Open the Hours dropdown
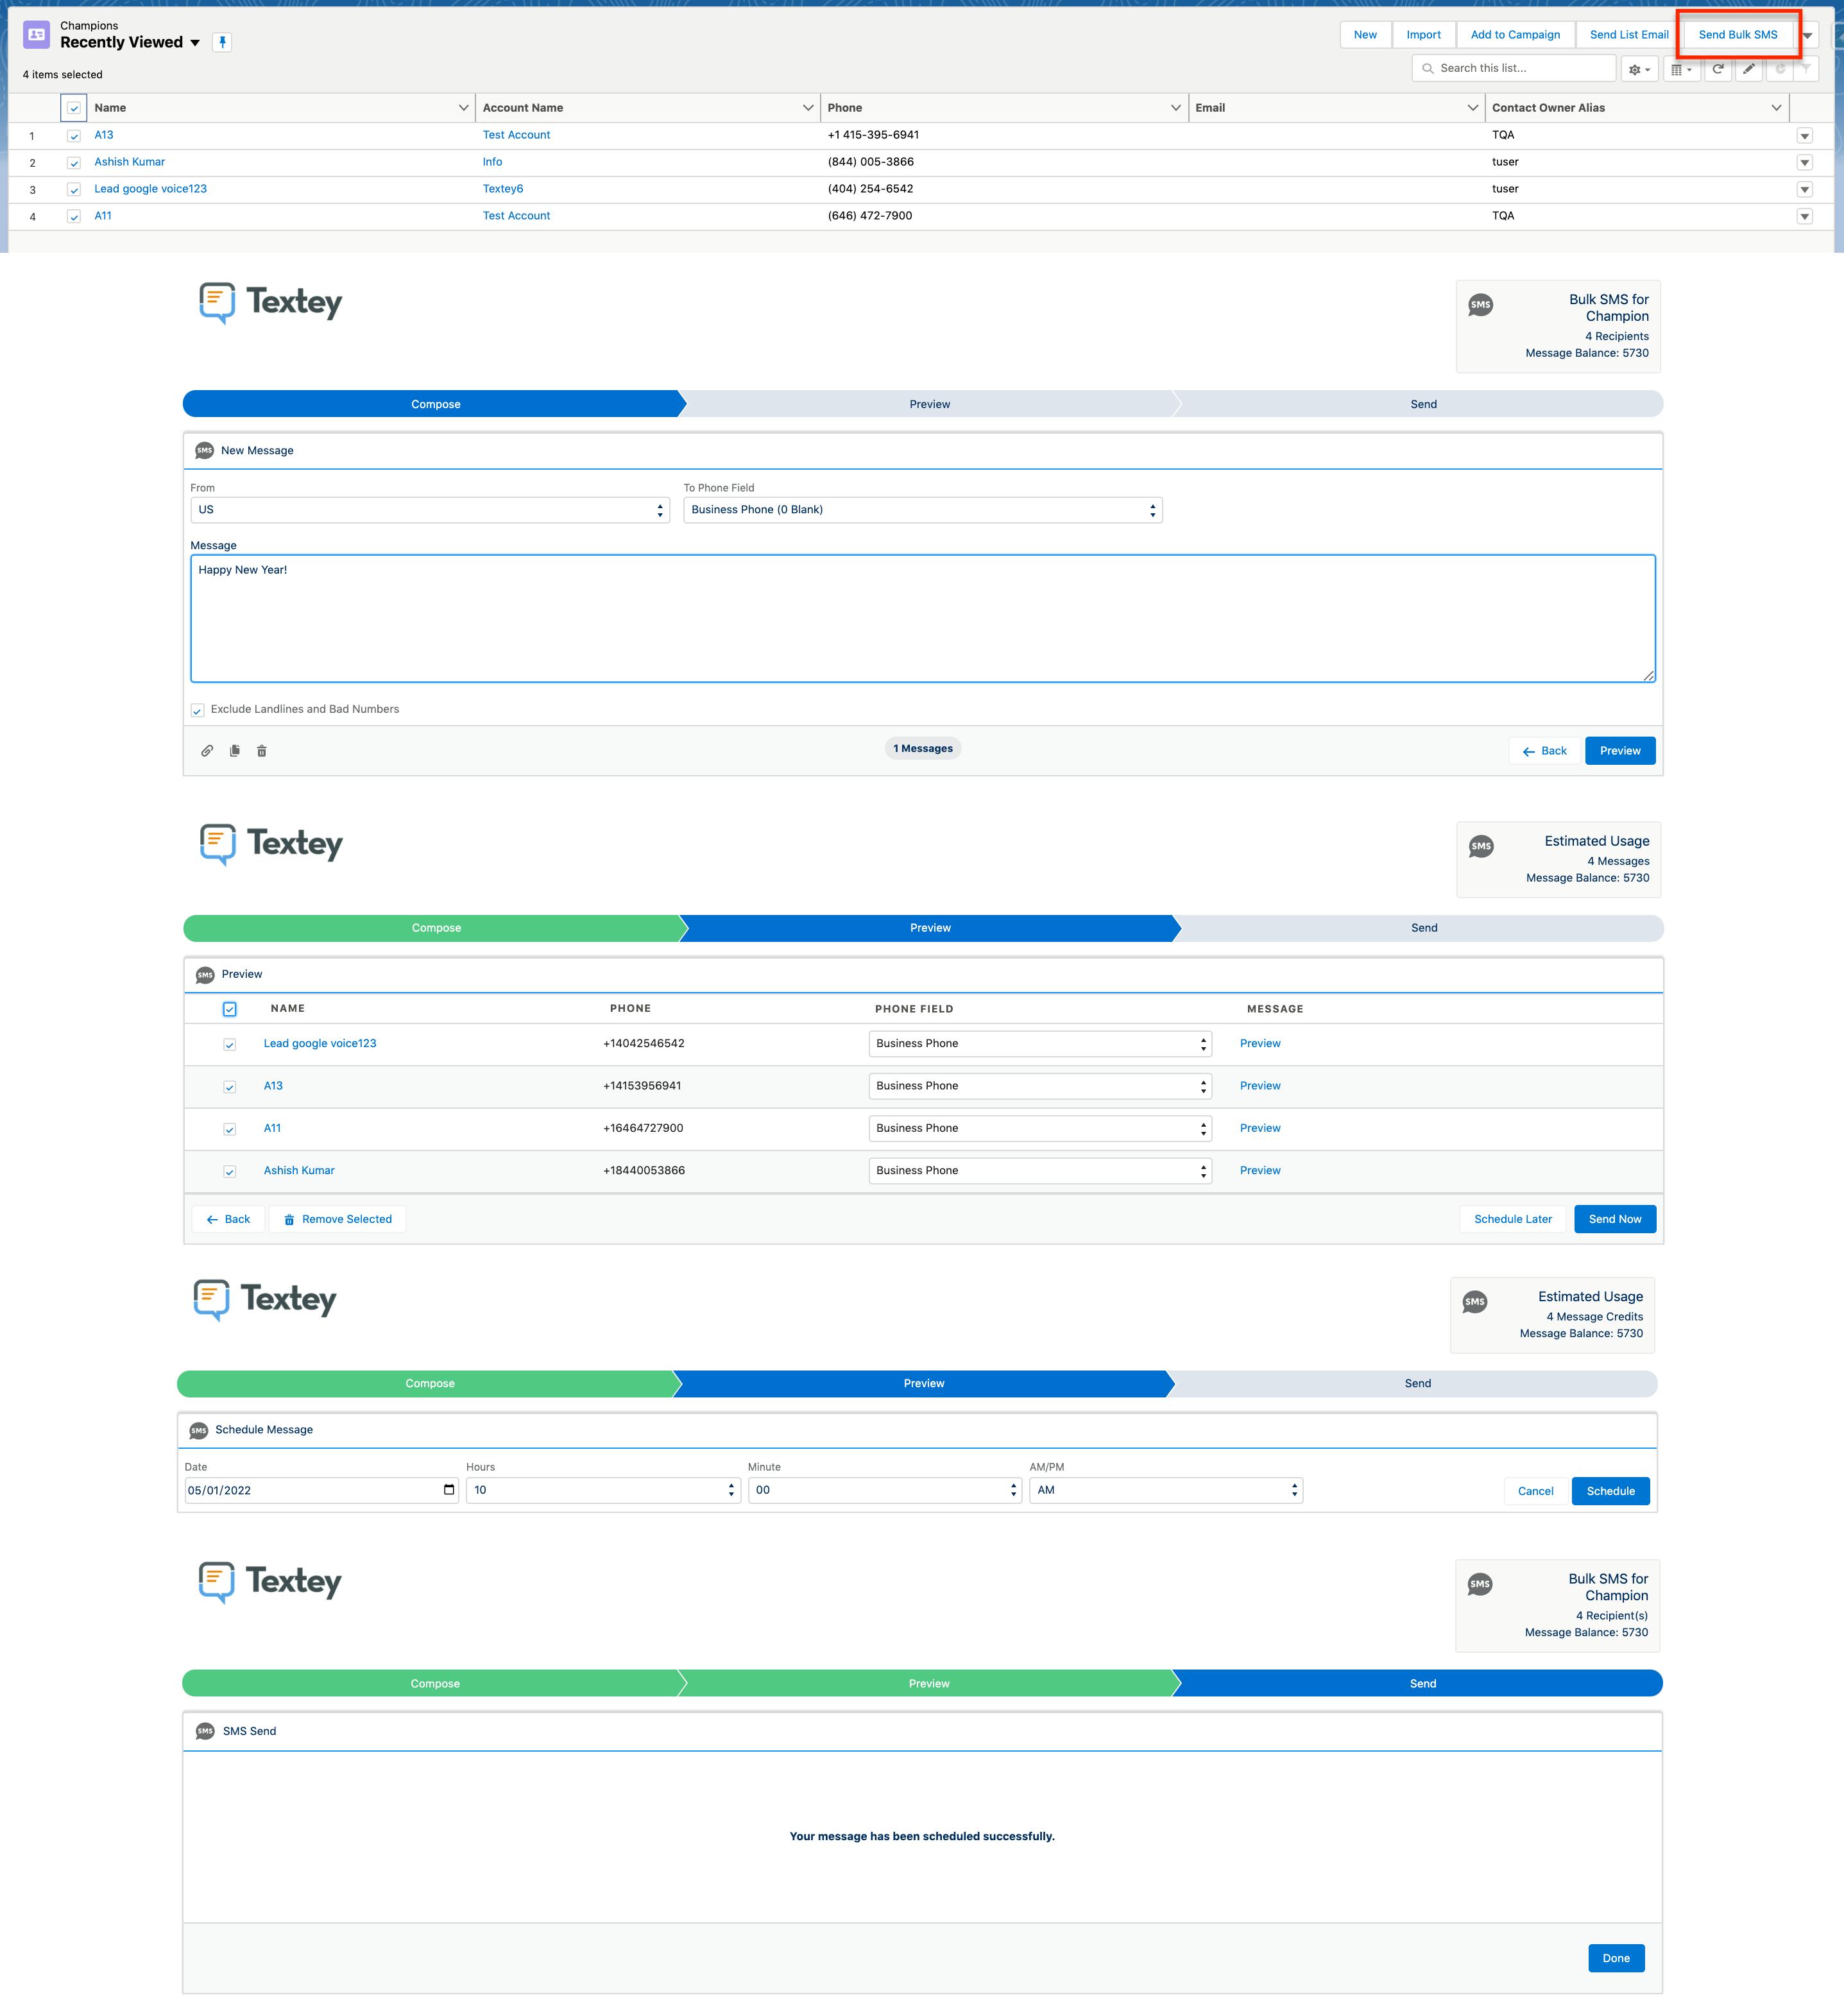The width and height of the screenshot is (1844, 2016). (x=603, y=1490)
